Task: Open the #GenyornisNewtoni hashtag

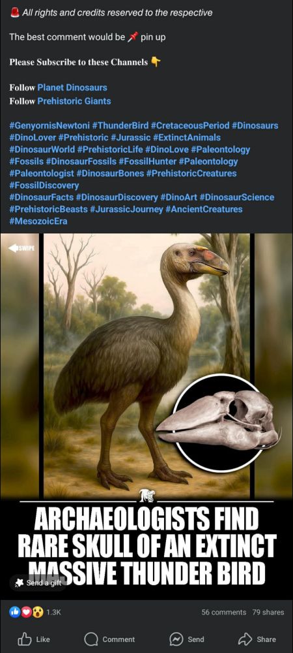Action: click(47, 125)
